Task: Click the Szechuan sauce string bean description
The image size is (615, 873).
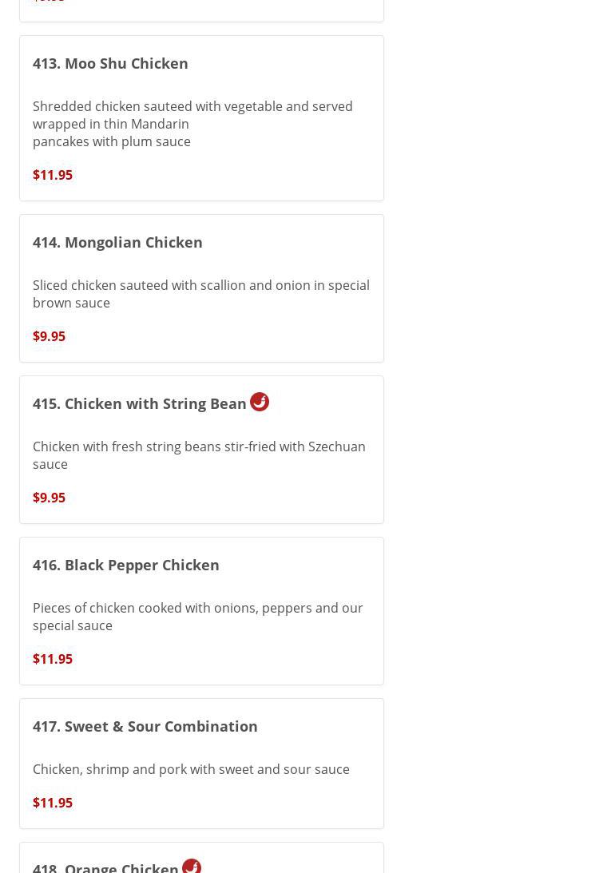Action: tap(199, 455)
